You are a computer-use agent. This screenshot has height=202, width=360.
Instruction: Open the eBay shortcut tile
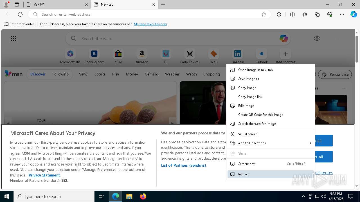pyautogui.click(x=118, y=56)
